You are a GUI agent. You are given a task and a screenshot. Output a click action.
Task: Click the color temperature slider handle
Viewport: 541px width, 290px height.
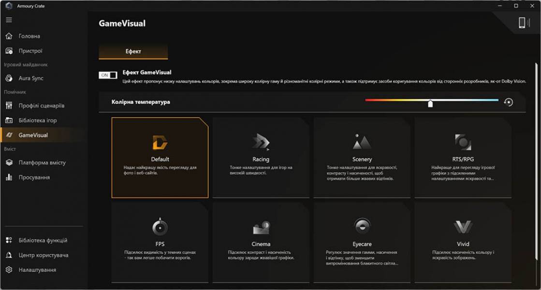pos(430,103)
